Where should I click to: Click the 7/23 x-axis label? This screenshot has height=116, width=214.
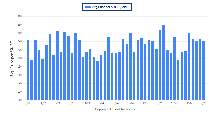(x=72, y=103)
